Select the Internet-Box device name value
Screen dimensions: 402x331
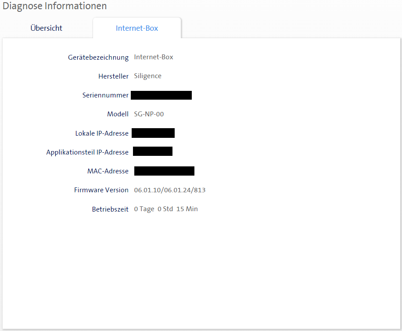coord(154,57)
